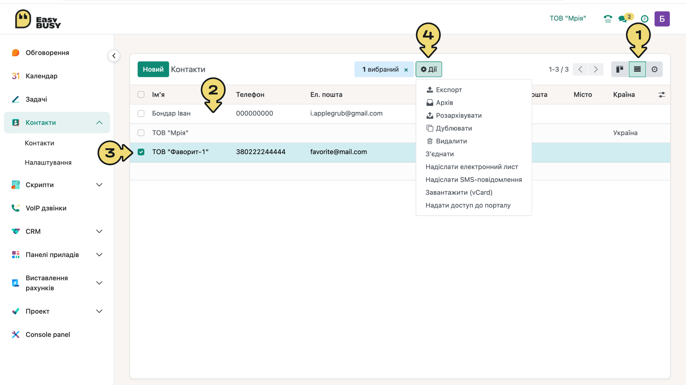
Task: Toggle the select-all header checkbox
Action: click(x=141, y=94)
